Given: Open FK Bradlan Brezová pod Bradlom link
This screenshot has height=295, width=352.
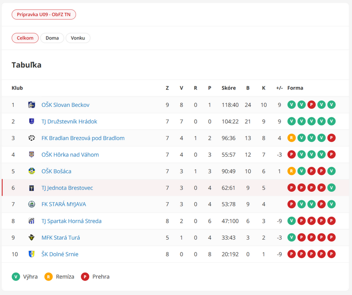Looking at the screenshot, I should coord(83,138).
